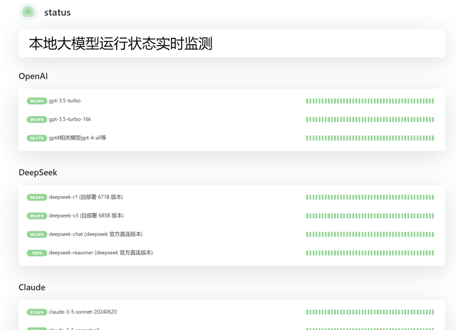Click the 81.52% uptime badge
The height and width of the screenshot is (330, 456).
(x=37, y=312)
